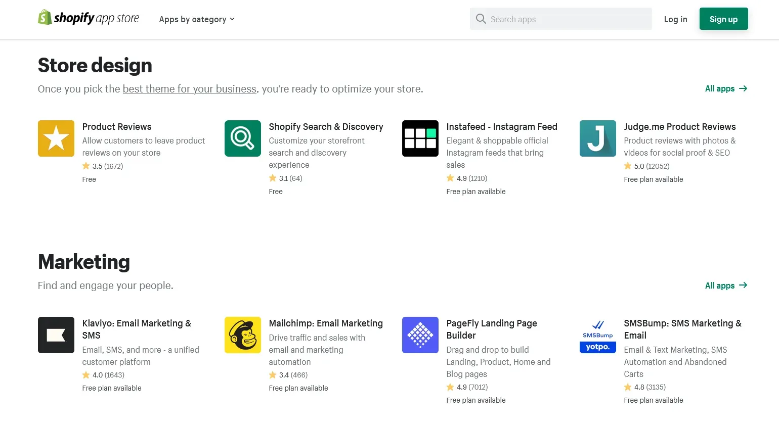Screen dimensions: 779x428
Task: Click the Sign up button
Action: [x=723, y=19]
